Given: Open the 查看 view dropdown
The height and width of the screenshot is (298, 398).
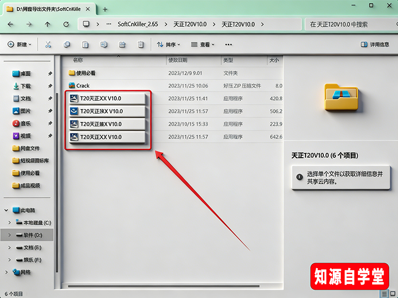Looking at the screenshot, I should [x=202, y=44].
